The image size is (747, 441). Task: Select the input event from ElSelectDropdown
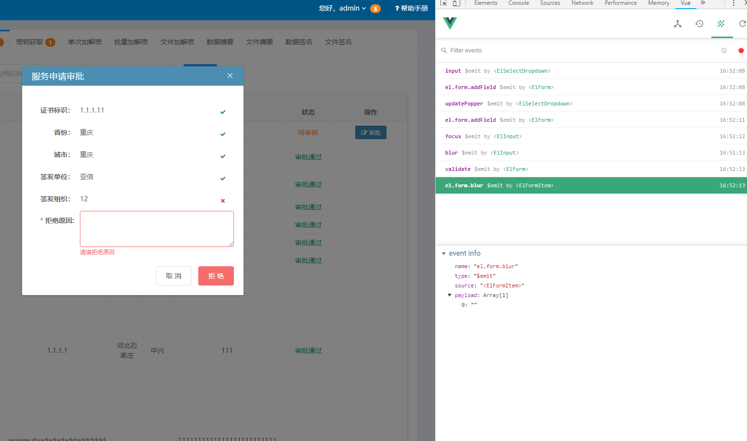[591, 71]
